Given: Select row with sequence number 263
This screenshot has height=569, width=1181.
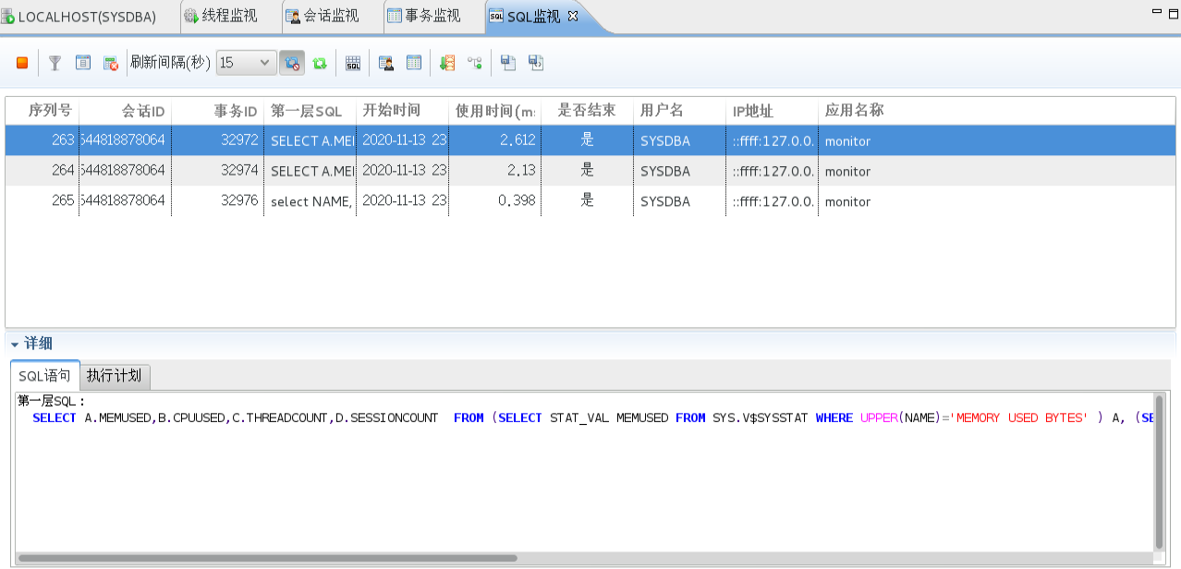Looking at the screenshot, I should [x=590, y=140].
